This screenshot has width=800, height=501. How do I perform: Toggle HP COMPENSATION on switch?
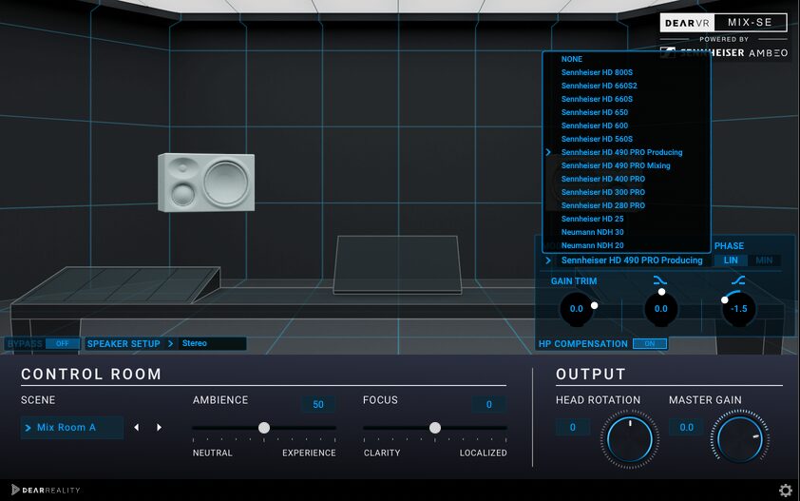click(x=650, y=344)
